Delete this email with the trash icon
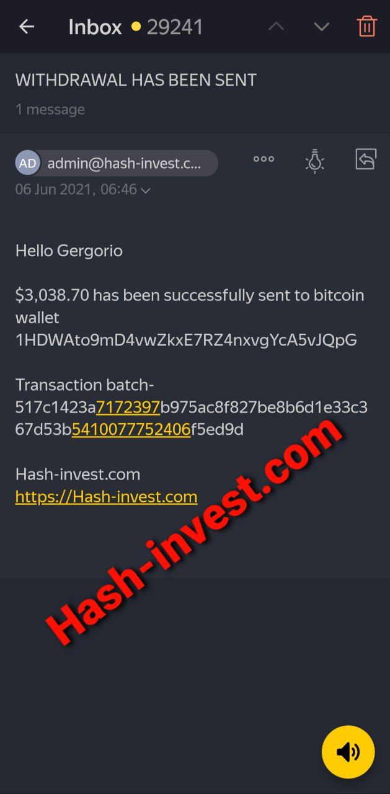 366,26
